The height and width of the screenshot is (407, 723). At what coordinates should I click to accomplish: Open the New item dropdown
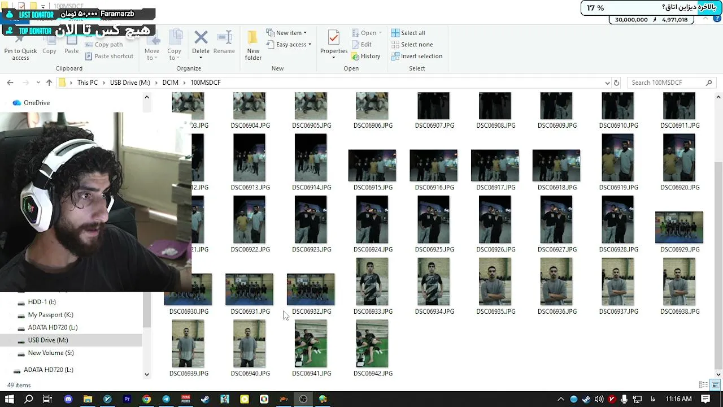pos(286,33)
